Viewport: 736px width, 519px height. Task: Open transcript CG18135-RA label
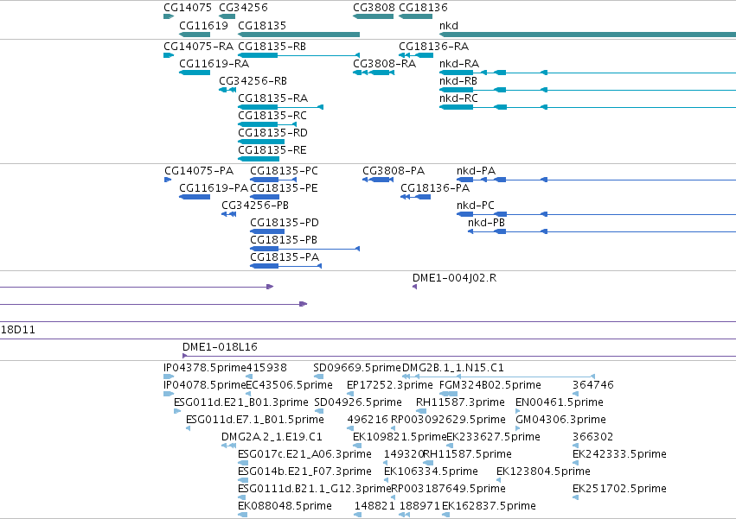click(x=273, y=98)
